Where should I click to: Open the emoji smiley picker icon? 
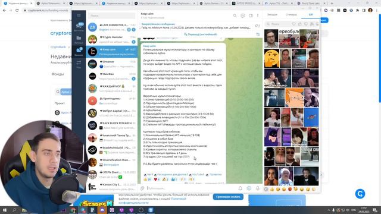coord(249,188)
